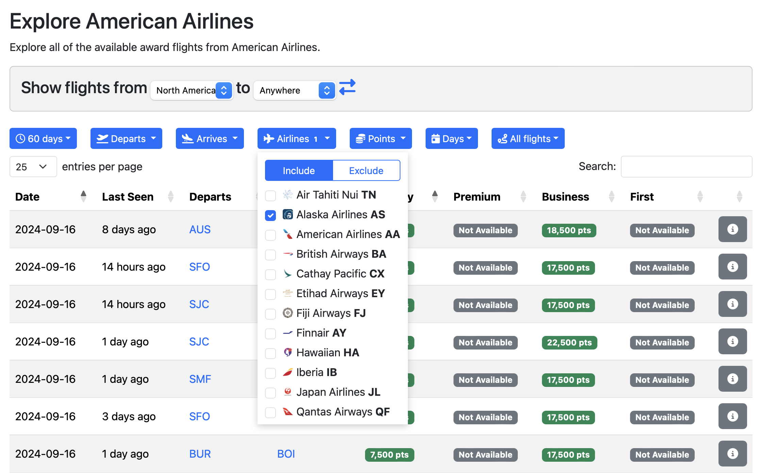Click the '3 days ago' last seen cell
760x476 pixels.
[x=129, y=417]
